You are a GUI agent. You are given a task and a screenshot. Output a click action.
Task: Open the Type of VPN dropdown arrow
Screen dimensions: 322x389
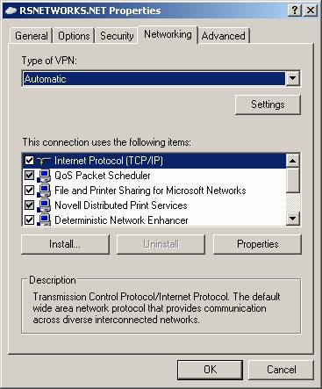click(x=292, y=78)
